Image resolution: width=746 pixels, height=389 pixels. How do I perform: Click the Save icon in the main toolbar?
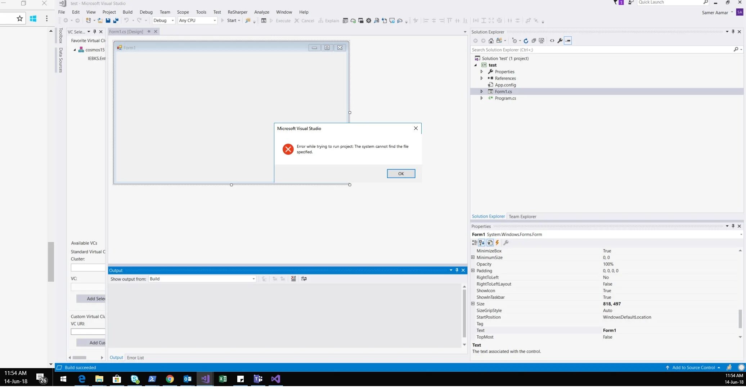click(108, 21)
